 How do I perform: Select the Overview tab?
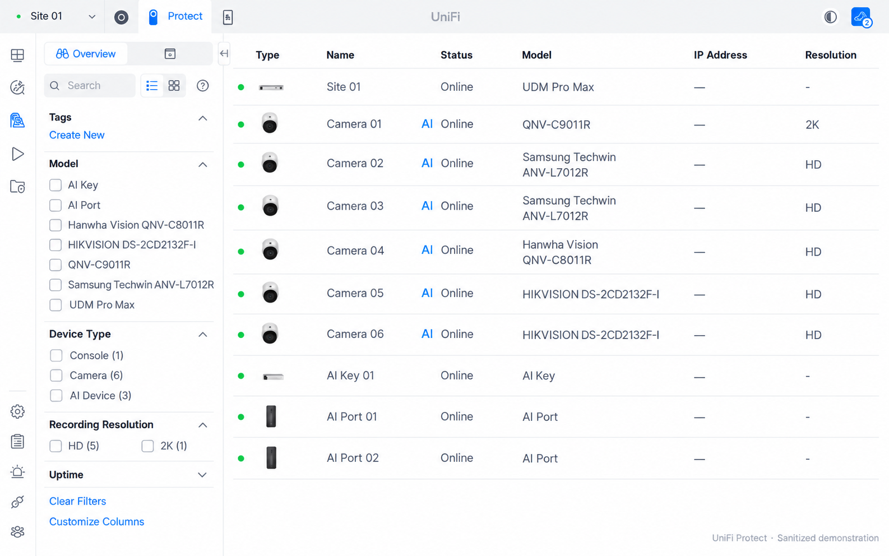tap(86, 54)
